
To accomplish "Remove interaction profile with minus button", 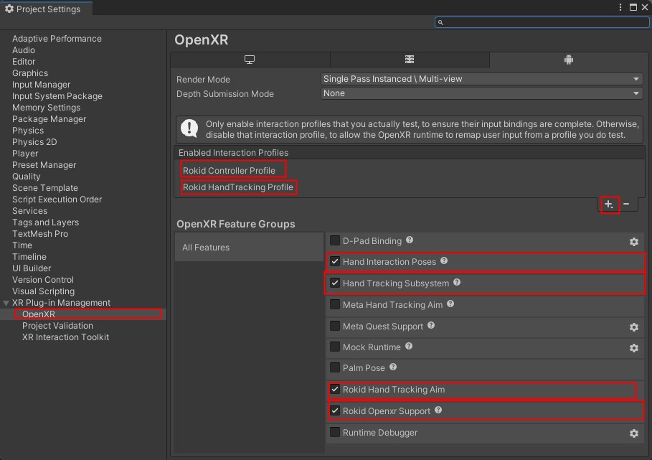I will point(626,204).
